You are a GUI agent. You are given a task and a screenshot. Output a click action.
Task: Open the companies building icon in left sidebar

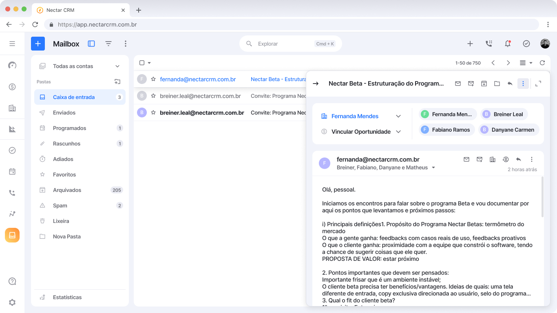[x=12, y=108]
